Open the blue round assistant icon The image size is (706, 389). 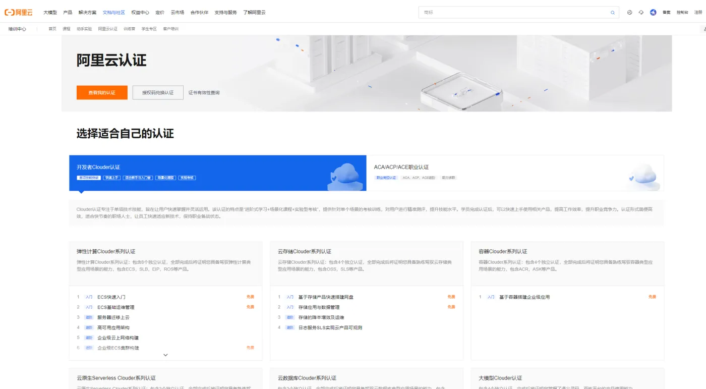653,13
